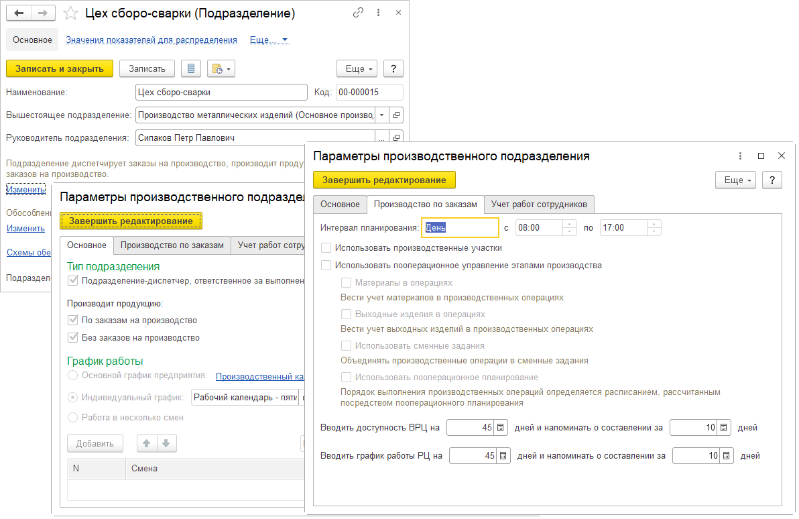Click Добавить button for shifts
Image resolution: width=799 pixels, height=519 pixels.
click(95, 443)
